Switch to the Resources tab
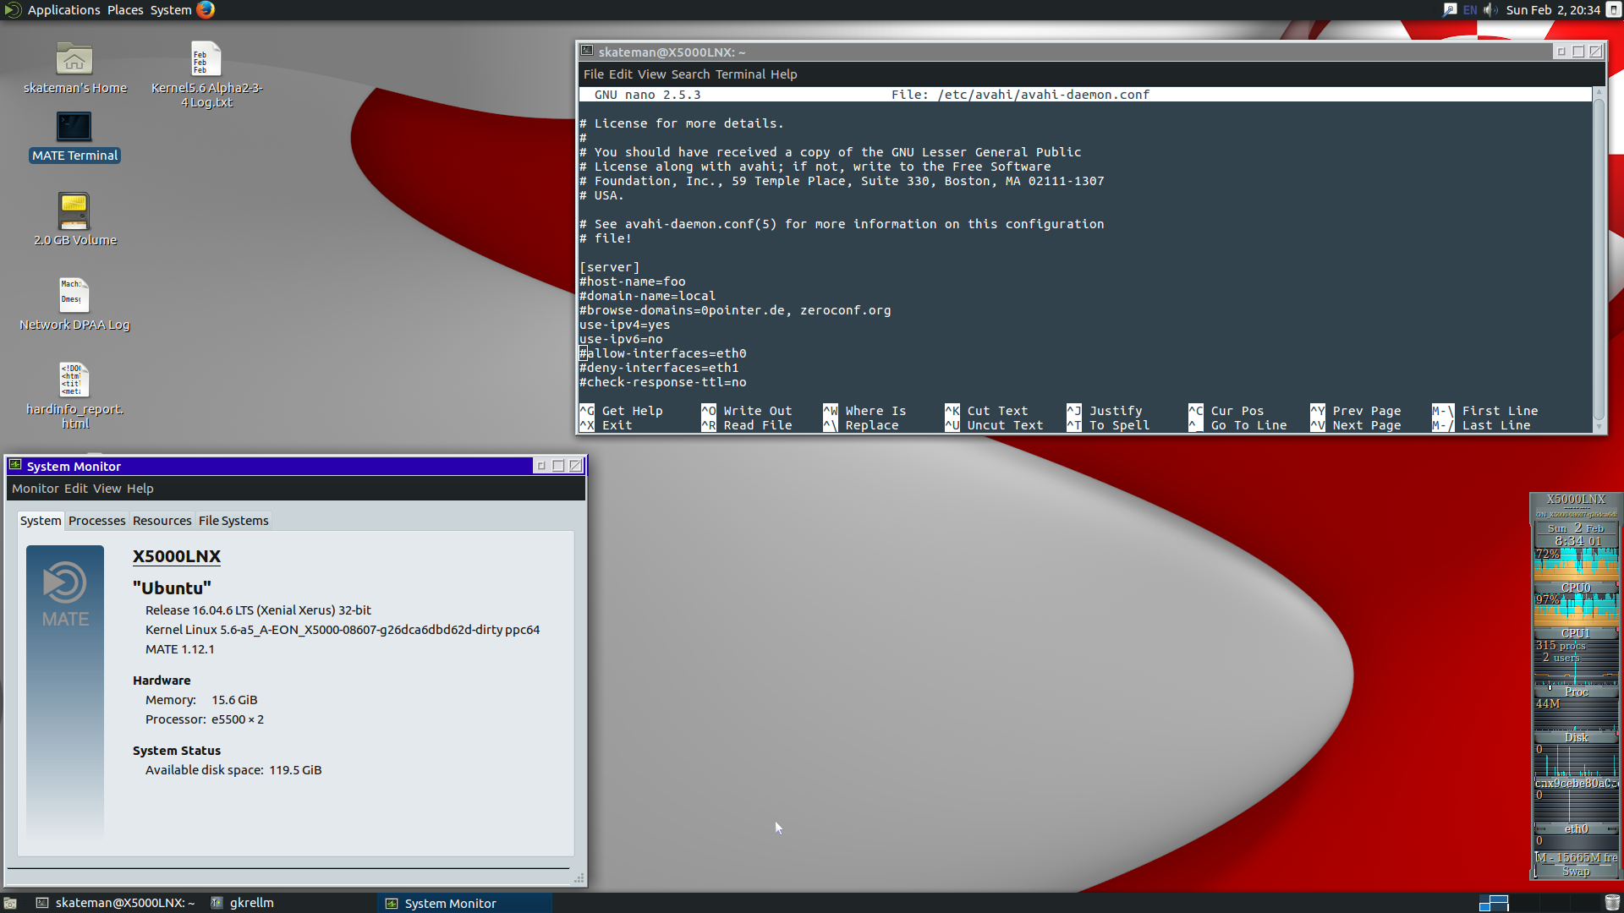 162,521
